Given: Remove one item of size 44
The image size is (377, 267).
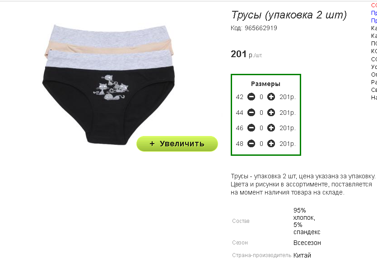Looking at the screenshot, I should point(251,113).
